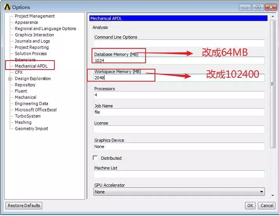
Task: Select Fluent in options tree
Action: 21,91
